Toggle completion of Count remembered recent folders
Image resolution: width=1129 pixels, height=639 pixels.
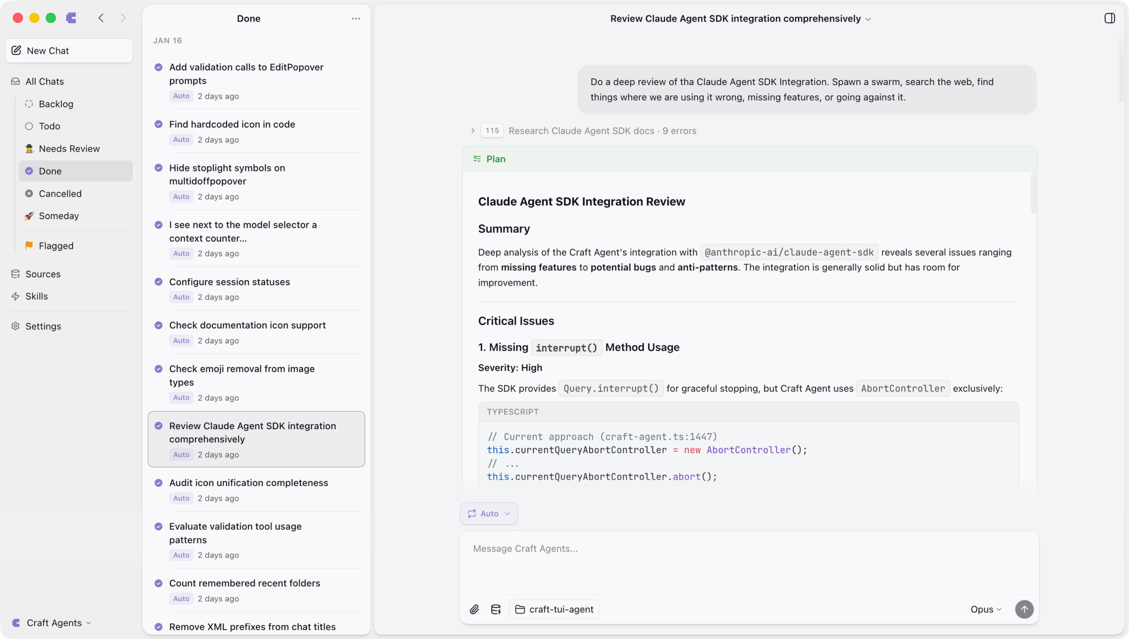[158, 583]
